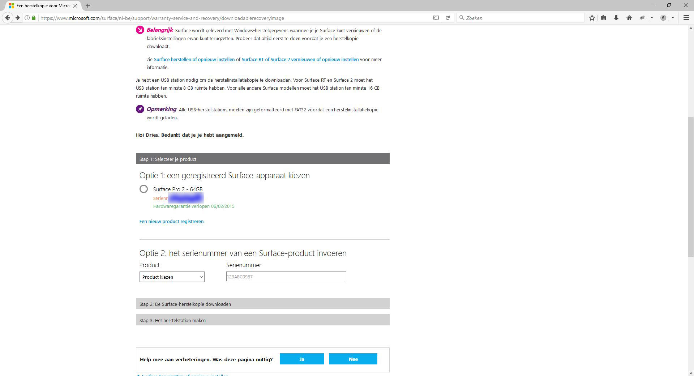Click the 'Optie 1' geregistreerd apparaat heading
The image size is (694, 376).
224,175
